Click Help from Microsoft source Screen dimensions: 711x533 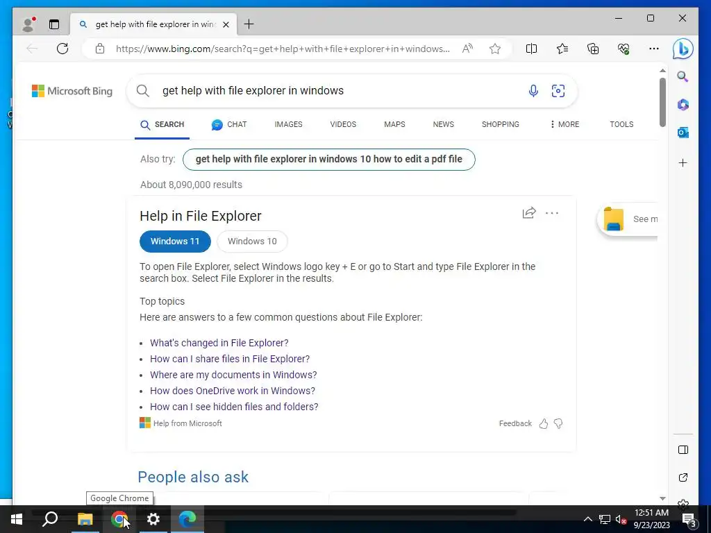[x=181, y=423]
